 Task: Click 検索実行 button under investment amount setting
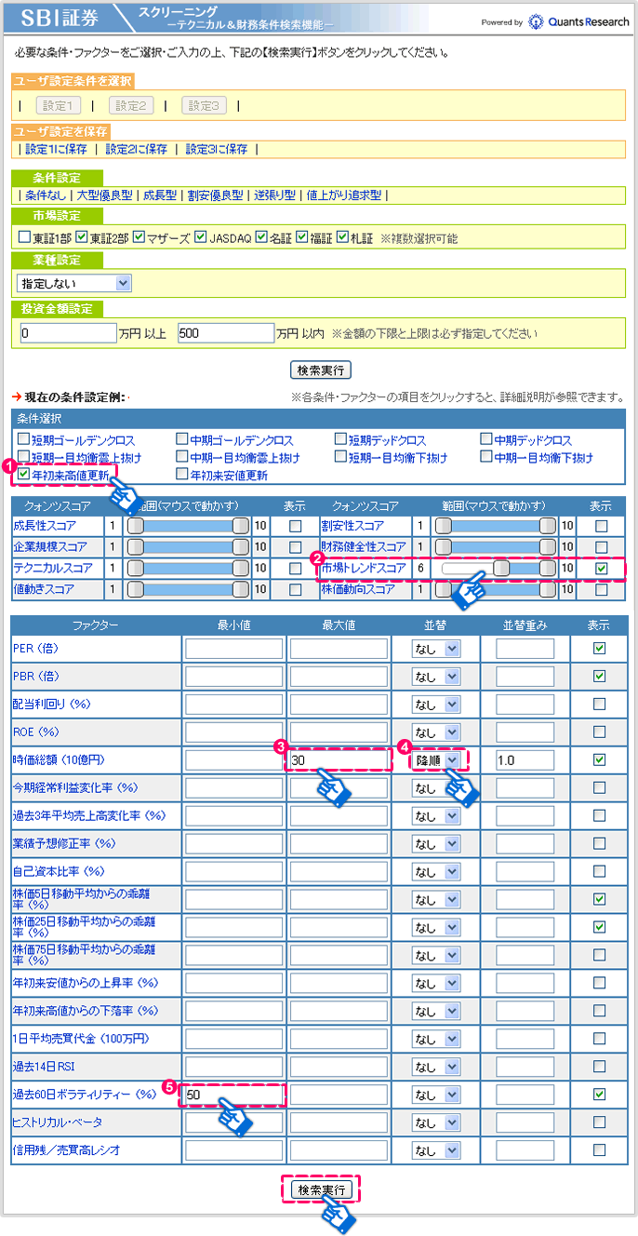pyautogui.click(x=321, y=369)
